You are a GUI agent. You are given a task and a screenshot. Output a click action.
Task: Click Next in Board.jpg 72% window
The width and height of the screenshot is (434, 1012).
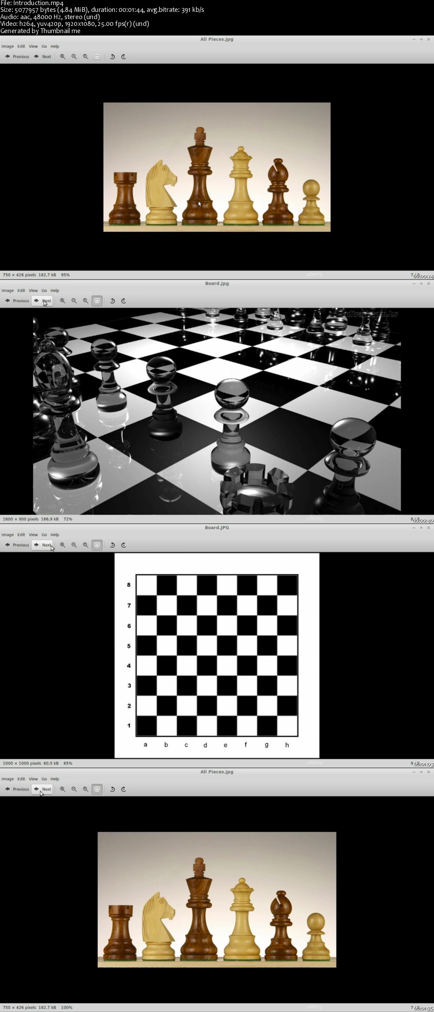coord(42,301)
